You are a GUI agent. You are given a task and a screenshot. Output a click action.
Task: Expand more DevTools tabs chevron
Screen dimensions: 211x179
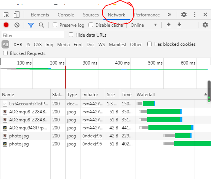(169, 15)
